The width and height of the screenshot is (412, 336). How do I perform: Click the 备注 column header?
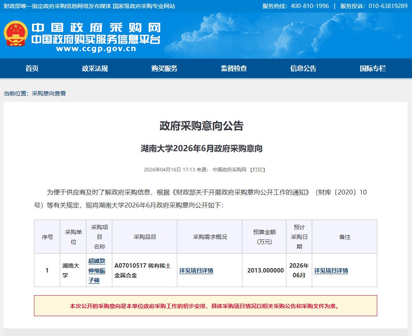(345, 237)
